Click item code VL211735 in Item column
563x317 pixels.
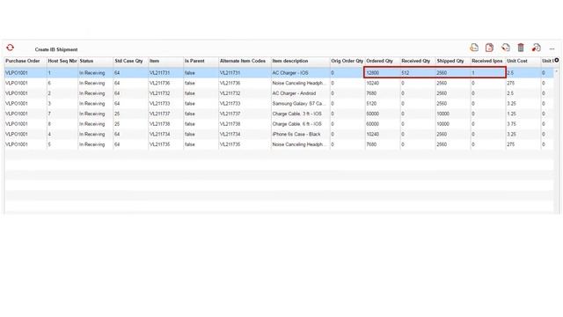tap(159, 144)
